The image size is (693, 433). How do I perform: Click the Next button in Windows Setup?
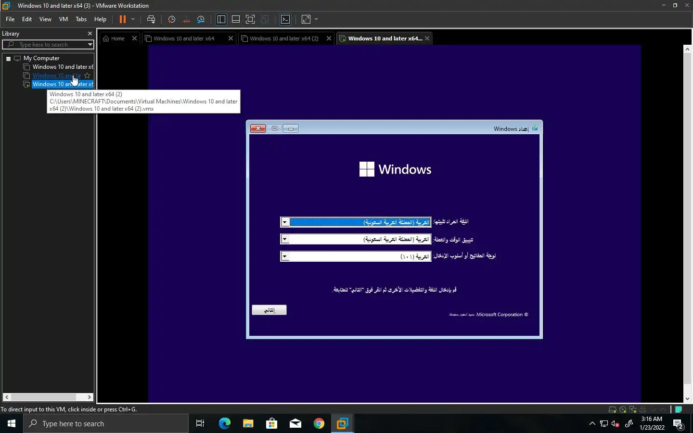(x=269, y=310)
